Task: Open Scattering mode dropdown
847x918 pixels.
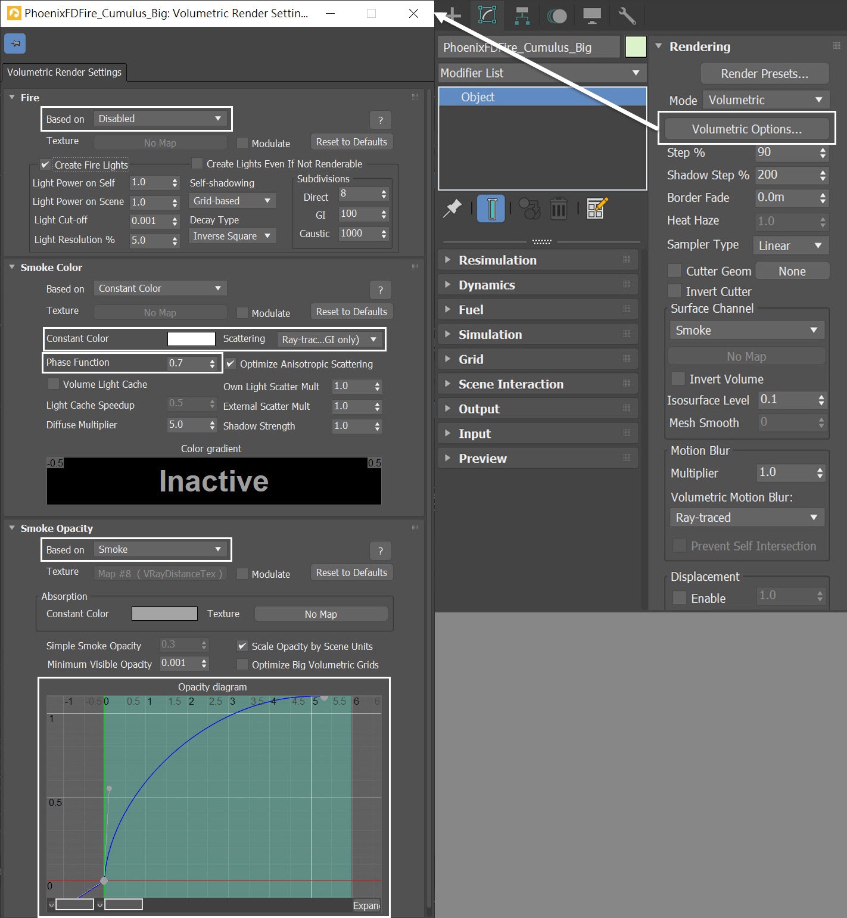Action: click(331, 339)
